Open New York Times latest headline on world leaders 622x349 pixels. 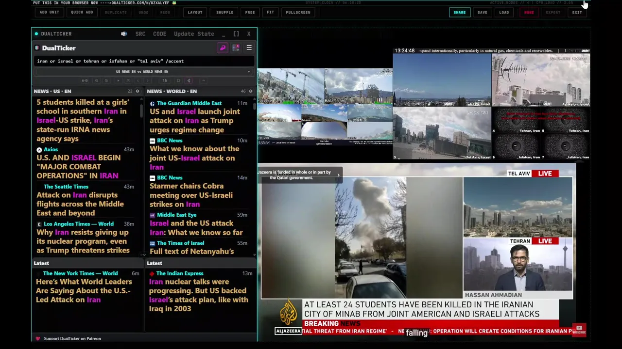84,290
